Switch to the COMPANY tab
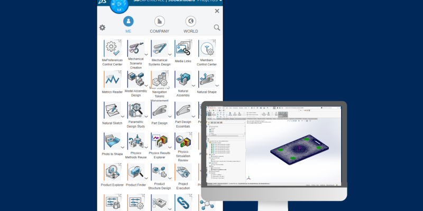423x211 pixels. 159,25
